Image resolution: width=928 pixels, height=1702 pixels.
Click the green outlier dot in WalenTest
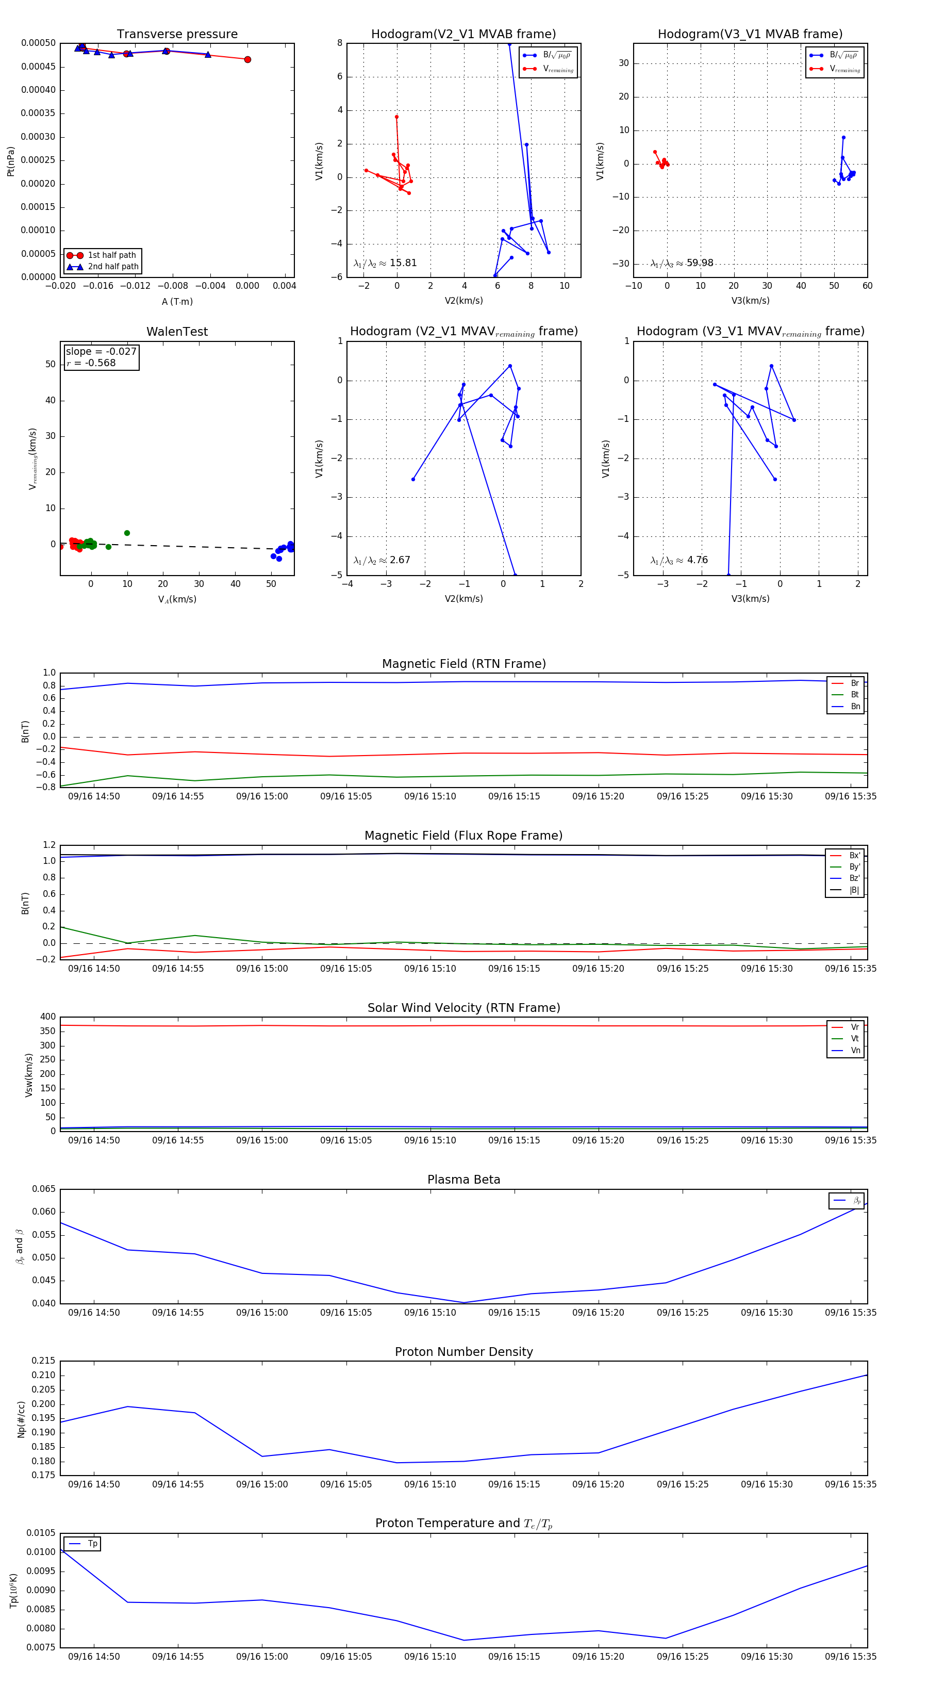pos(127,533)
